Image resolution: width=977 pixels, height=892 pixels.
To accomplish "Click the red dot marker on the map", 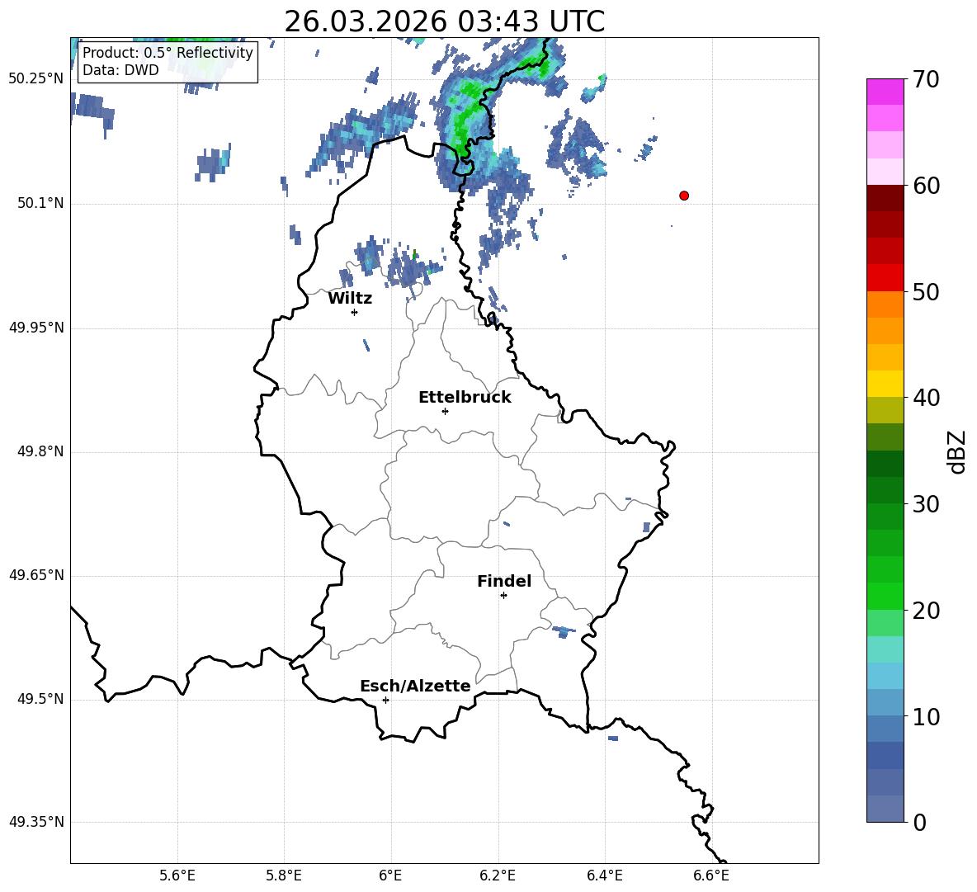I will [684, 196].
